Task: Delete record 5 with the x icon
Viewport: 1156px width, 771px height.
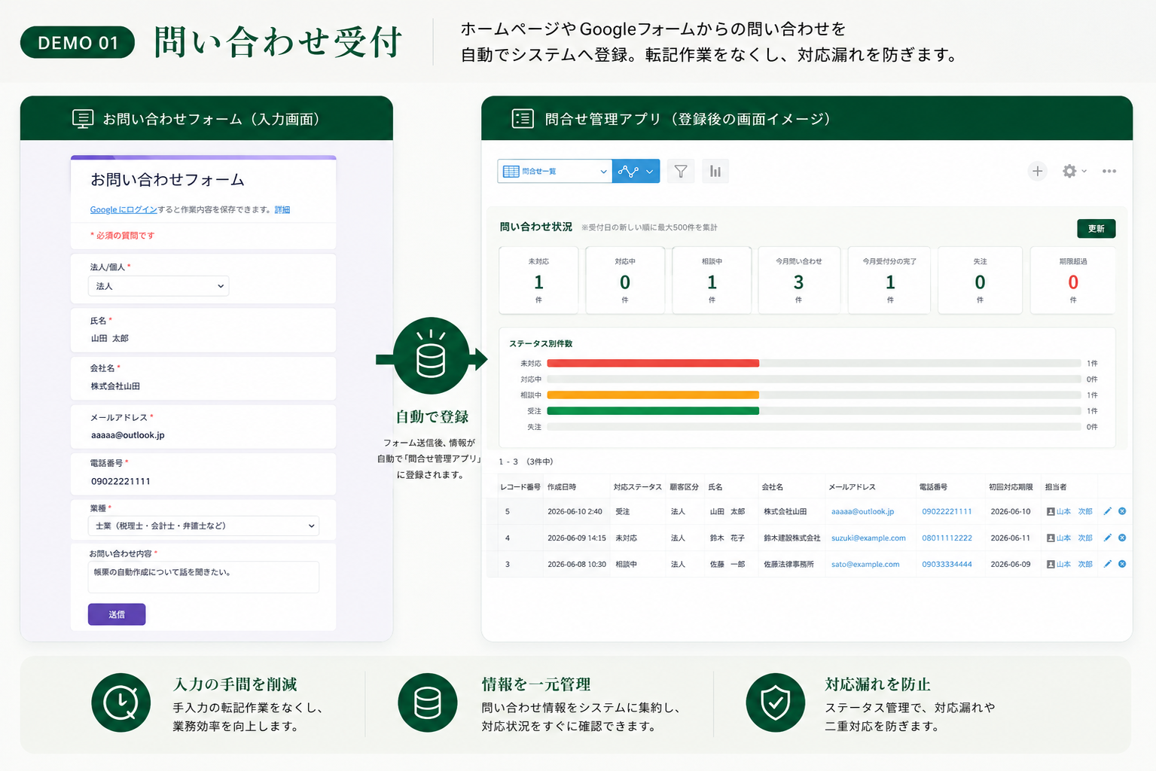Action: pos(1122,511)
